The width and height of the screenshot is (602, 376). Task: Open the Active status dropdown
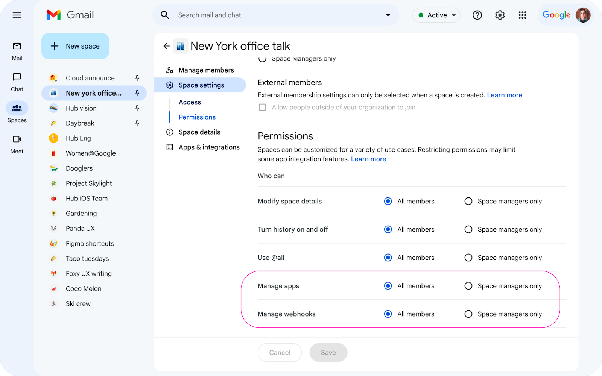(x=436, y=15)
